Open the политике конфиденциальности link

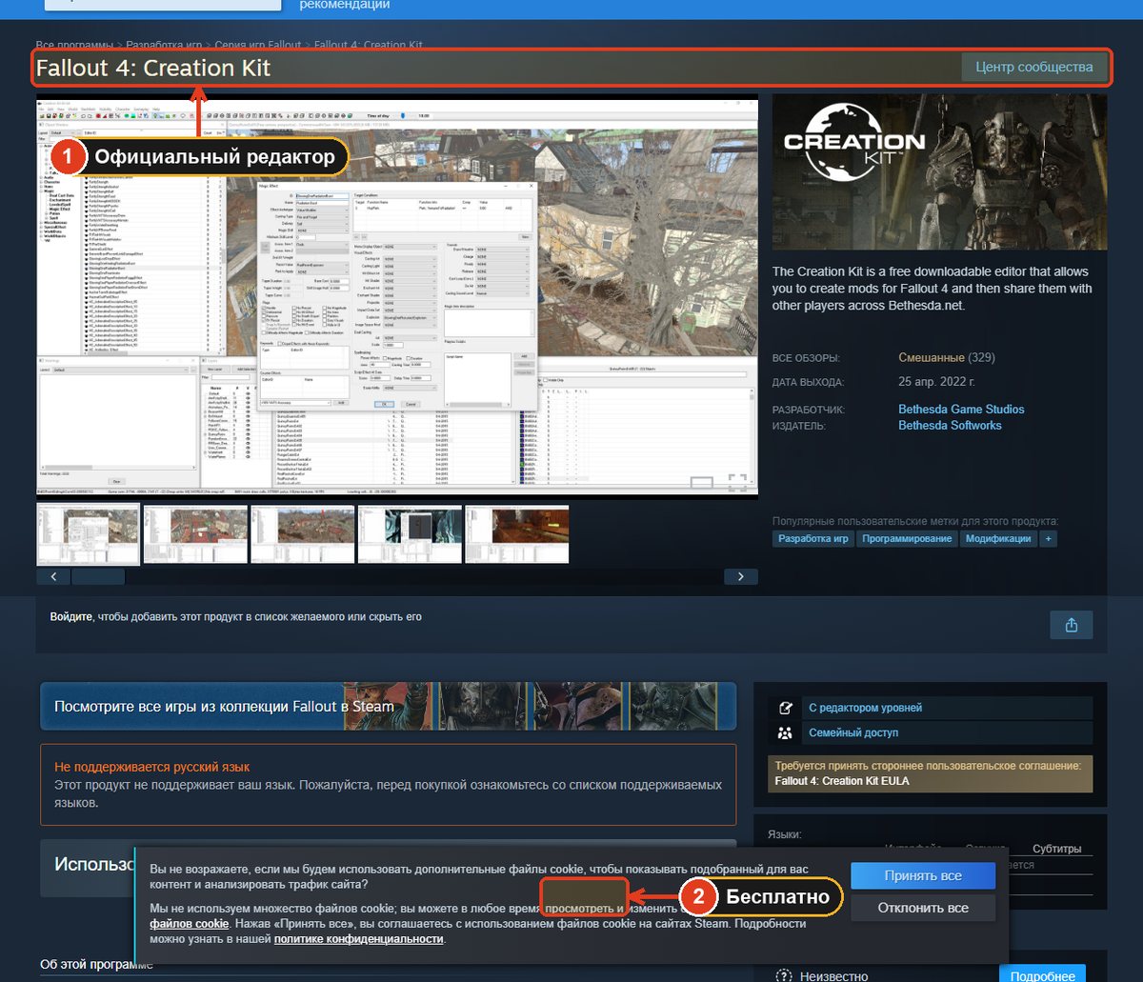[359, 939]
